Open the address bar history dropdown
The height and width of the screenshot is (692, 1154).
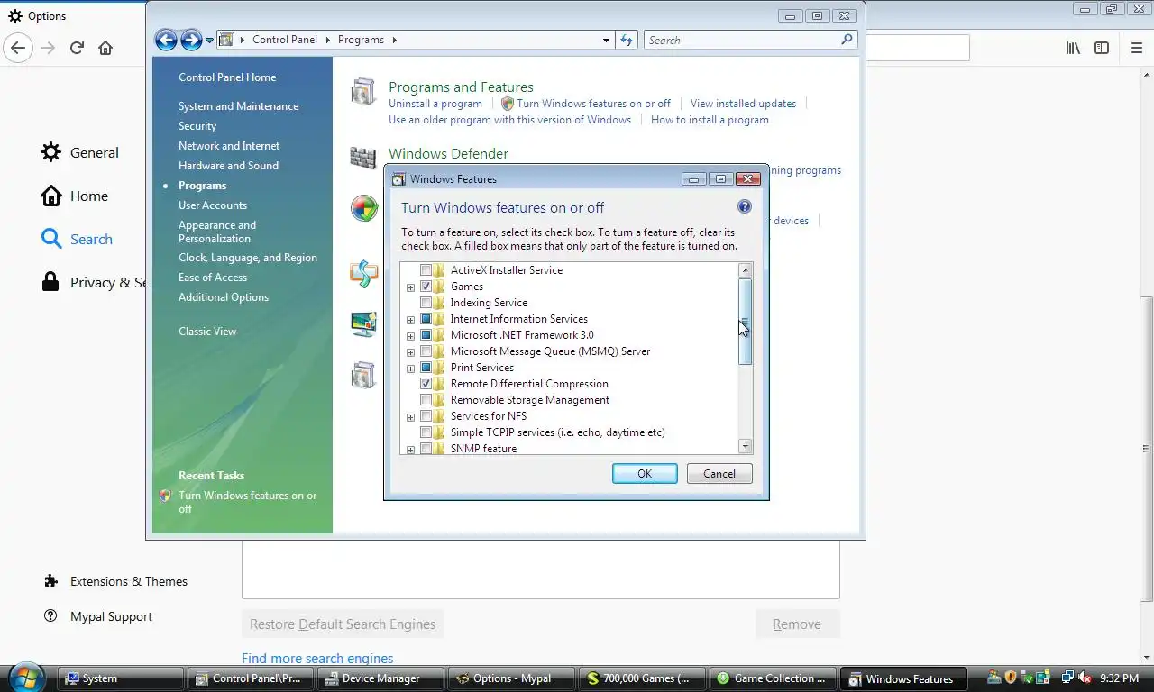606,40
